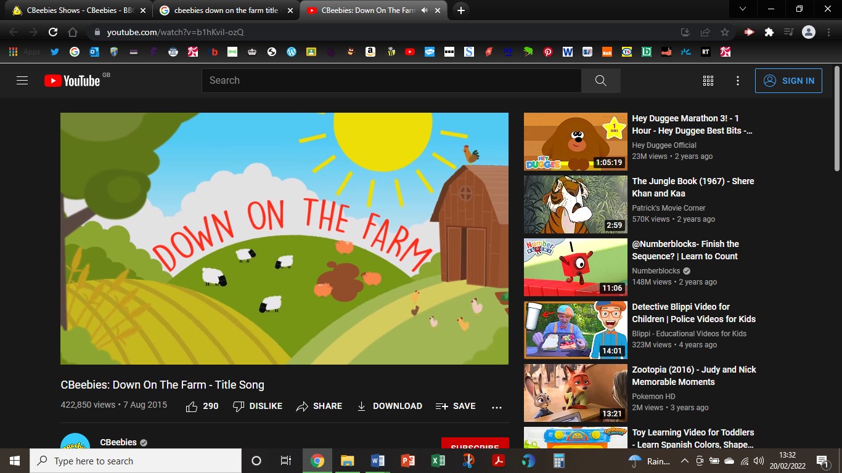Reload the page
Screen dimensions: 842x473
point(53,32)
